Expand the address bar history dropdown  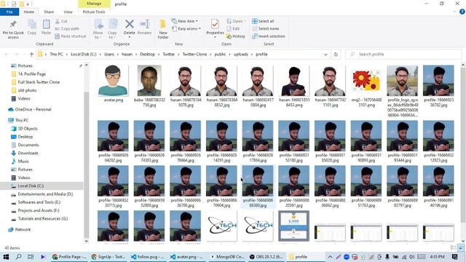325,55
